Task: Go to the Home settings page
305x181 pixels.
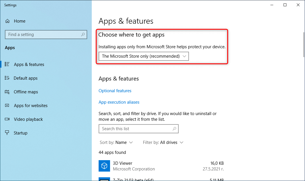Action: pyautogui.click(x=20, y=21)
